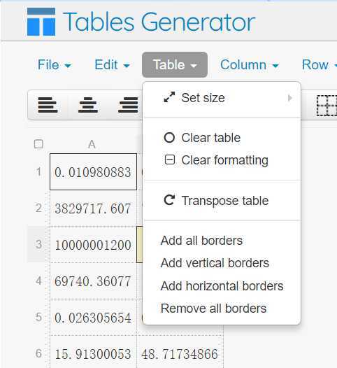Viewport: 337px width, 368px height.
Task: Click the Tables Generator title link
Action: click(159, 22)
